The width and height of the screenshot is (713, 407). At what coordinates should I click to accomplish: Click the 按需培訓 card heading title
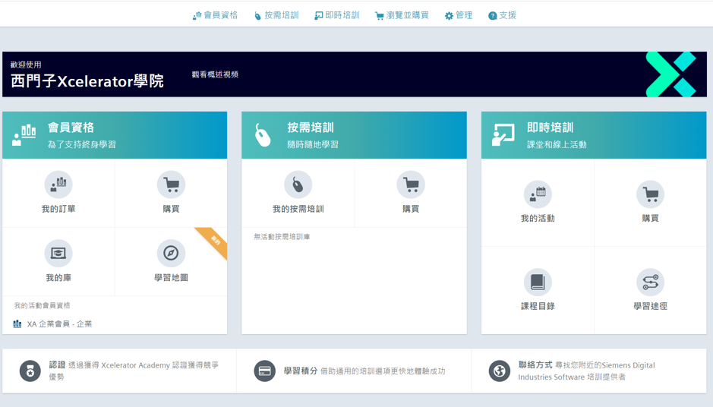(311, 128)
